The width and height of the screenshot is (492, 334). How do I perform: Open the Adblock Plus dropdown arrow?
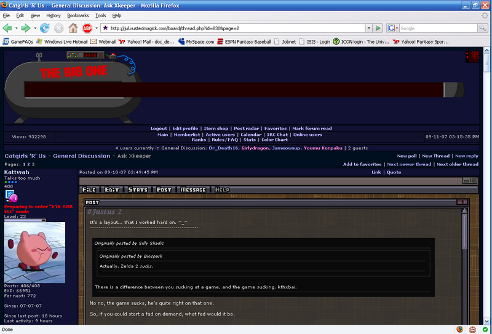coord(95,28)
